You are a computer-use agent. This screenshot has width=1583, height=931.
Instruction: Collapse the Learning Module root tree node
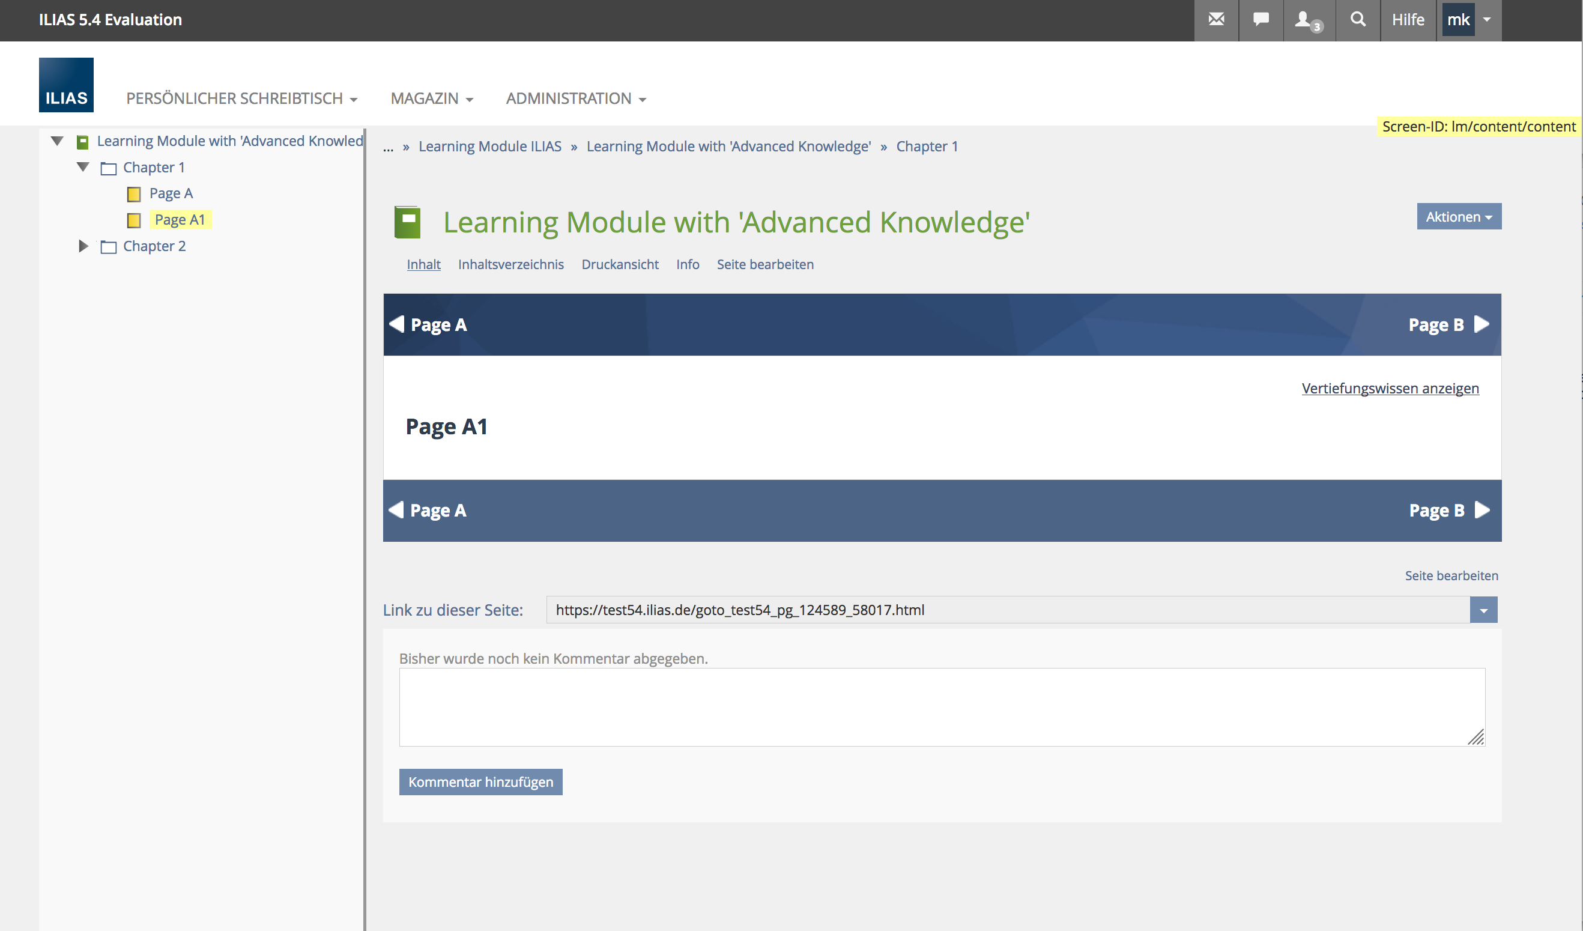pos(57,141)
